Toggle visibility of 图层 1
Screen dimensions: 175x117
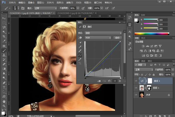(136, 88)
